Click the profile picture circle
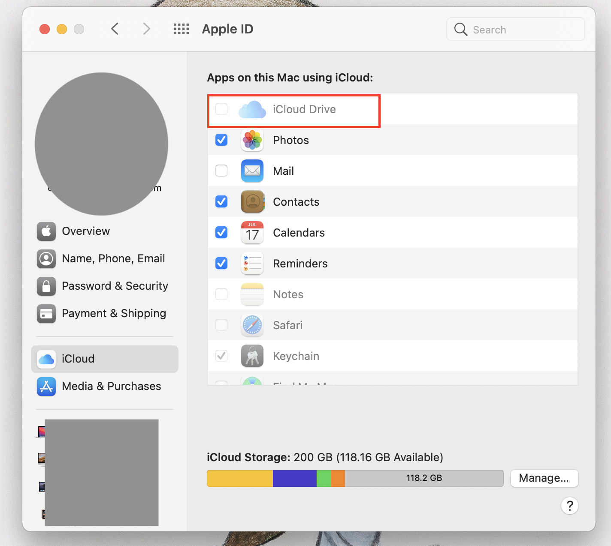611x546 pixels. [101, 144]
